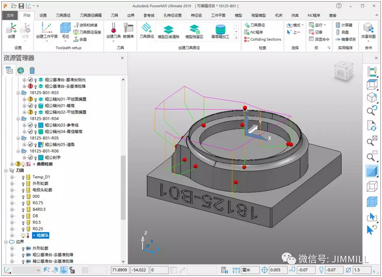The image size is (382, 277).
Task: Click the zoom rotate magnifier icon
Action: pos(372,111)
